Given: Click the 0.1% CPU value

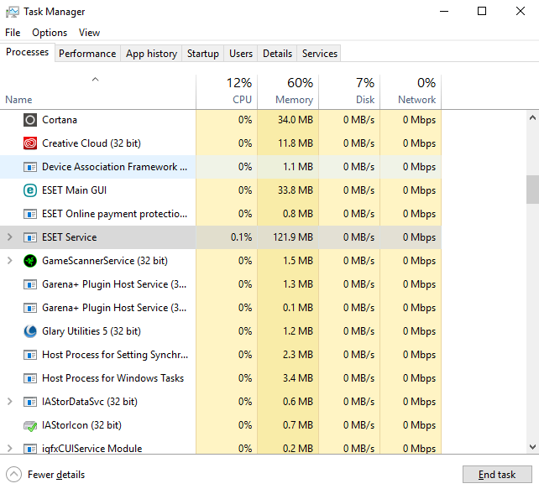Looking at the screenshot, I should pyautogui.click(x=241, y=237).
